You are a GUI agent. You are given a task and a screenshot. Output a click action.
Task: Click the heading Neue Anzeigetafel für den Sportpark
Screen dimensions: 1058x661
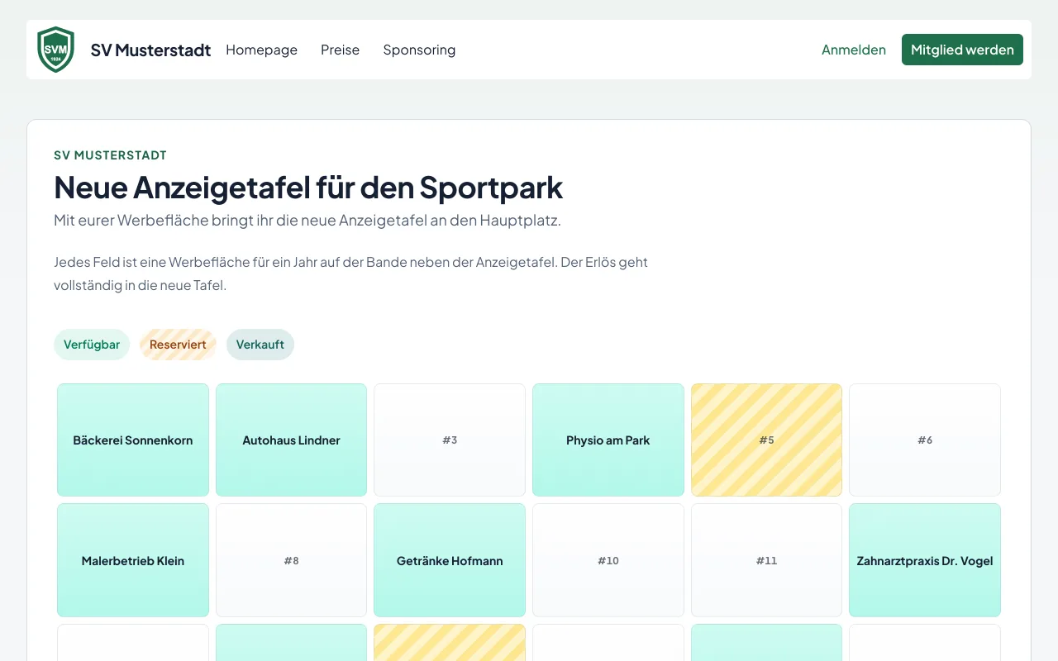tap(308, 188)
